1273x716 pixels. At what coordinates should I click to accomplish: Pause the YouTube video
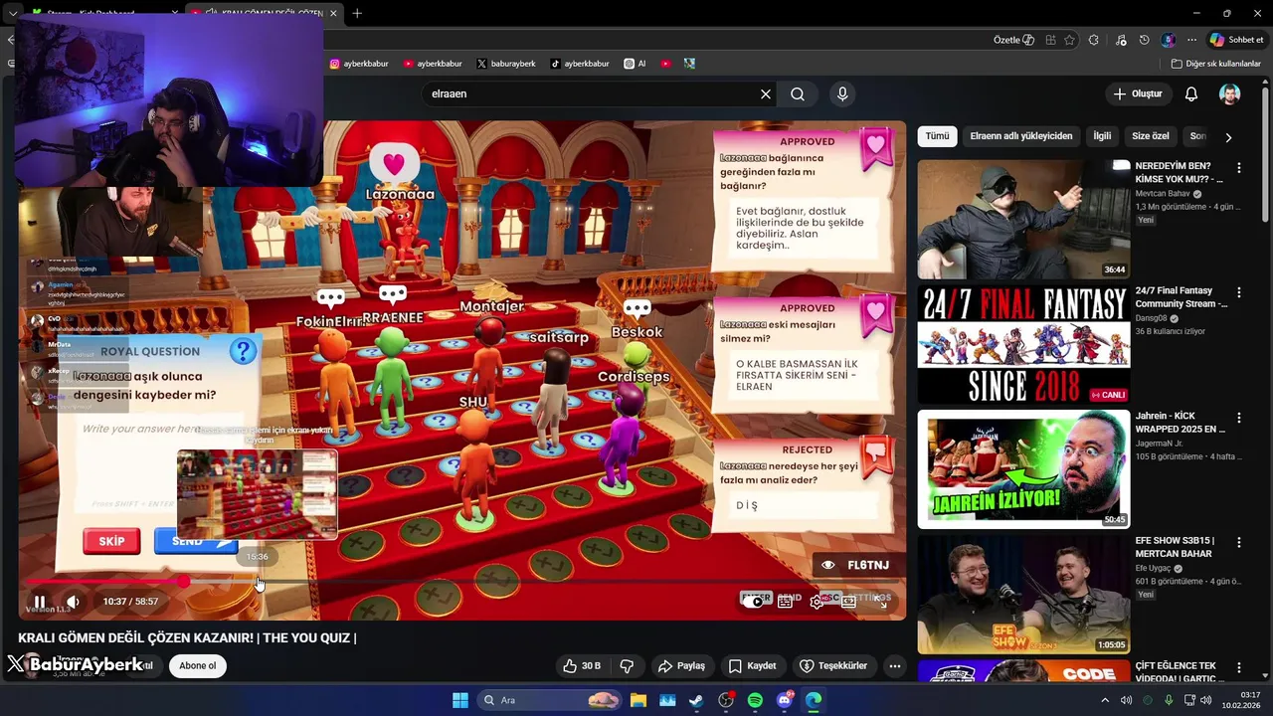click(x=40, y=602)
